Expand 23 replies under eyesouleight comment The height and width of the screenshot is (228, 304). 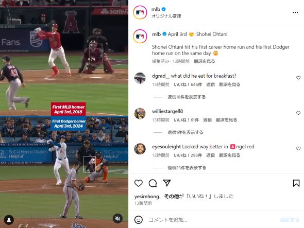tap(187, 168)
